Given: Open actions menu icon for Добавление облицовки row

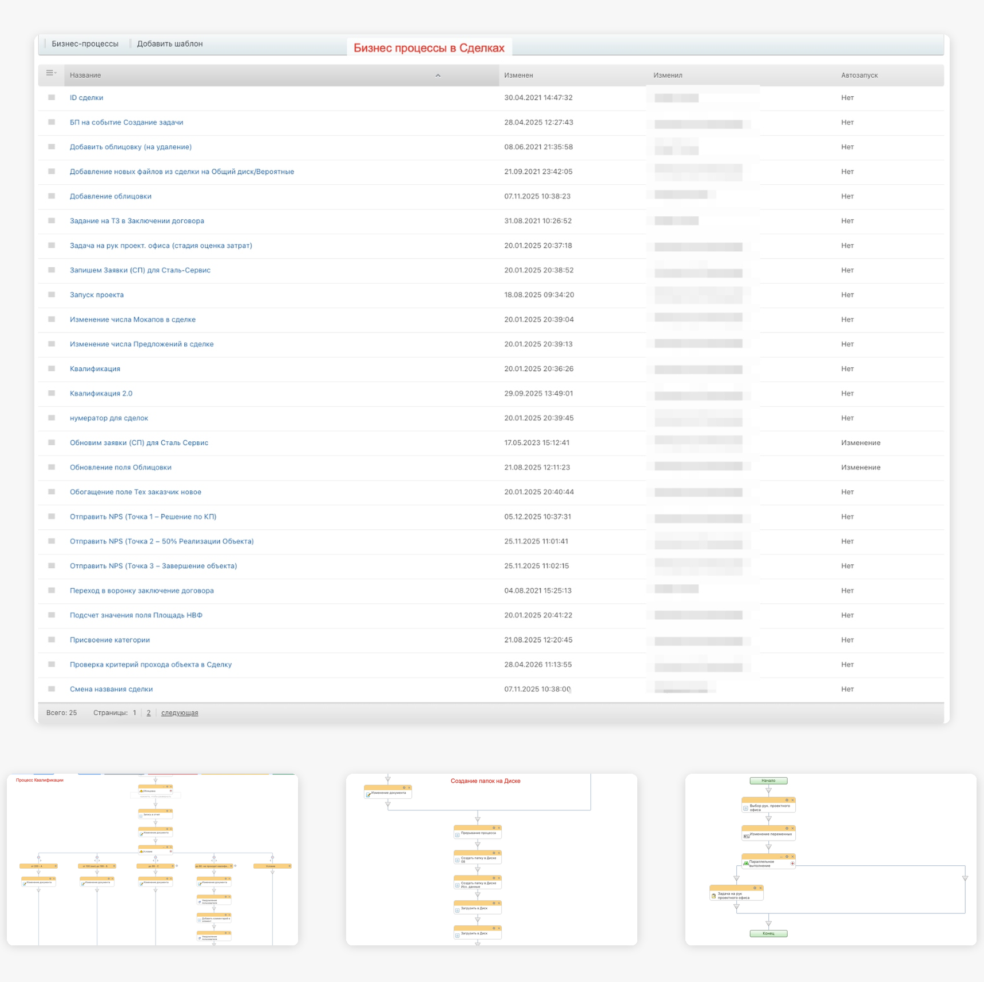Looking at the screenshot, I should tap(51, 196).
